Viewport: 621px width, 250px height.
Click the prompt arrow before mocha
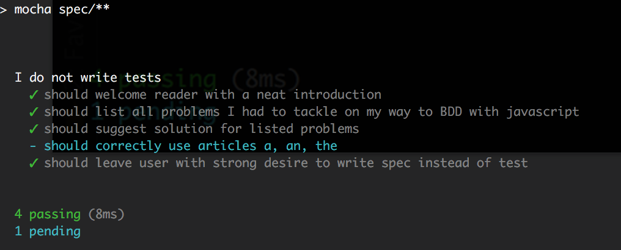pos(4,10)
